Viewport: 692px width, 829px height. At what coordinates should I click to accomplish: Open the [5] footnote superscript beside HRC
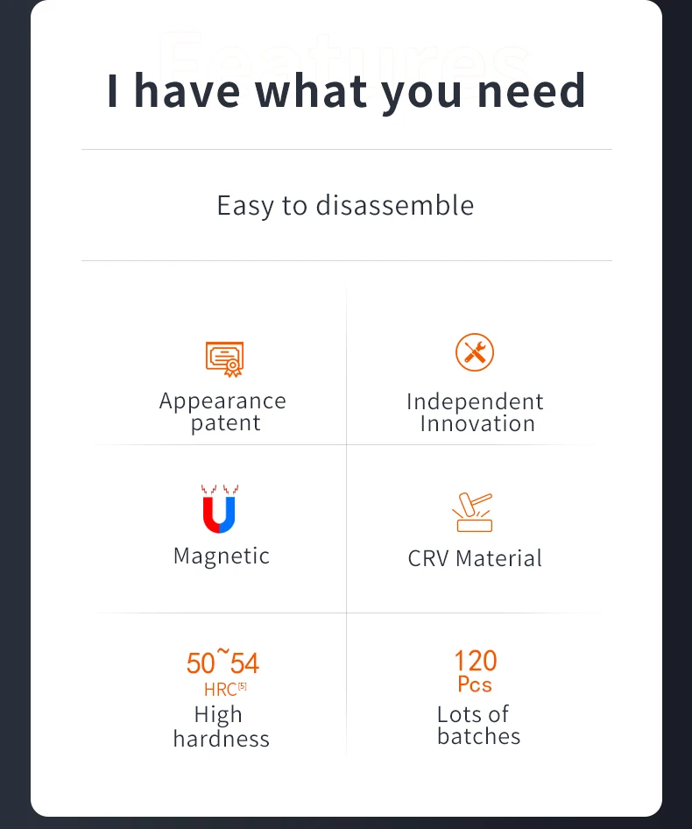point(243,686)
